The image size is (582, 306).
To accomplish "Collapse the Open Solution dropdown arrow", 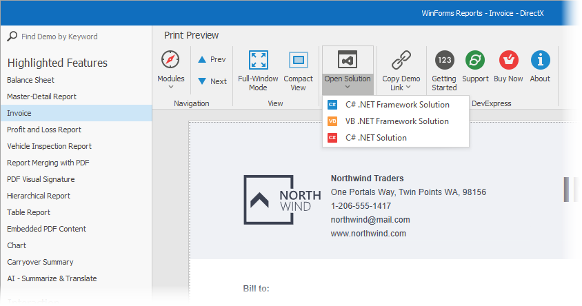I will click(x=348, y=87).
